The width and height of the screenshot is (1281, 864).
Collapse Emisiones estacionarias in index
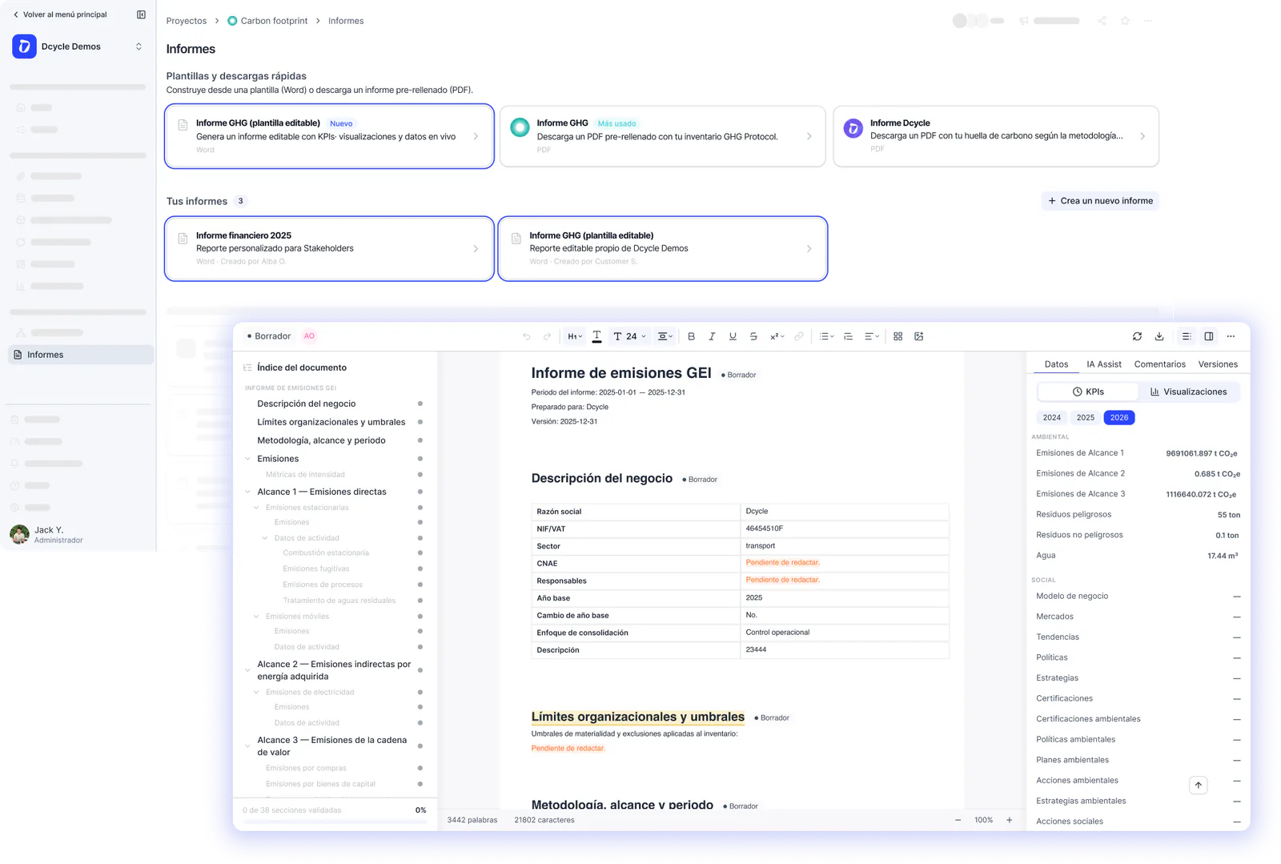pyautogui.click(x=256, y=508)
